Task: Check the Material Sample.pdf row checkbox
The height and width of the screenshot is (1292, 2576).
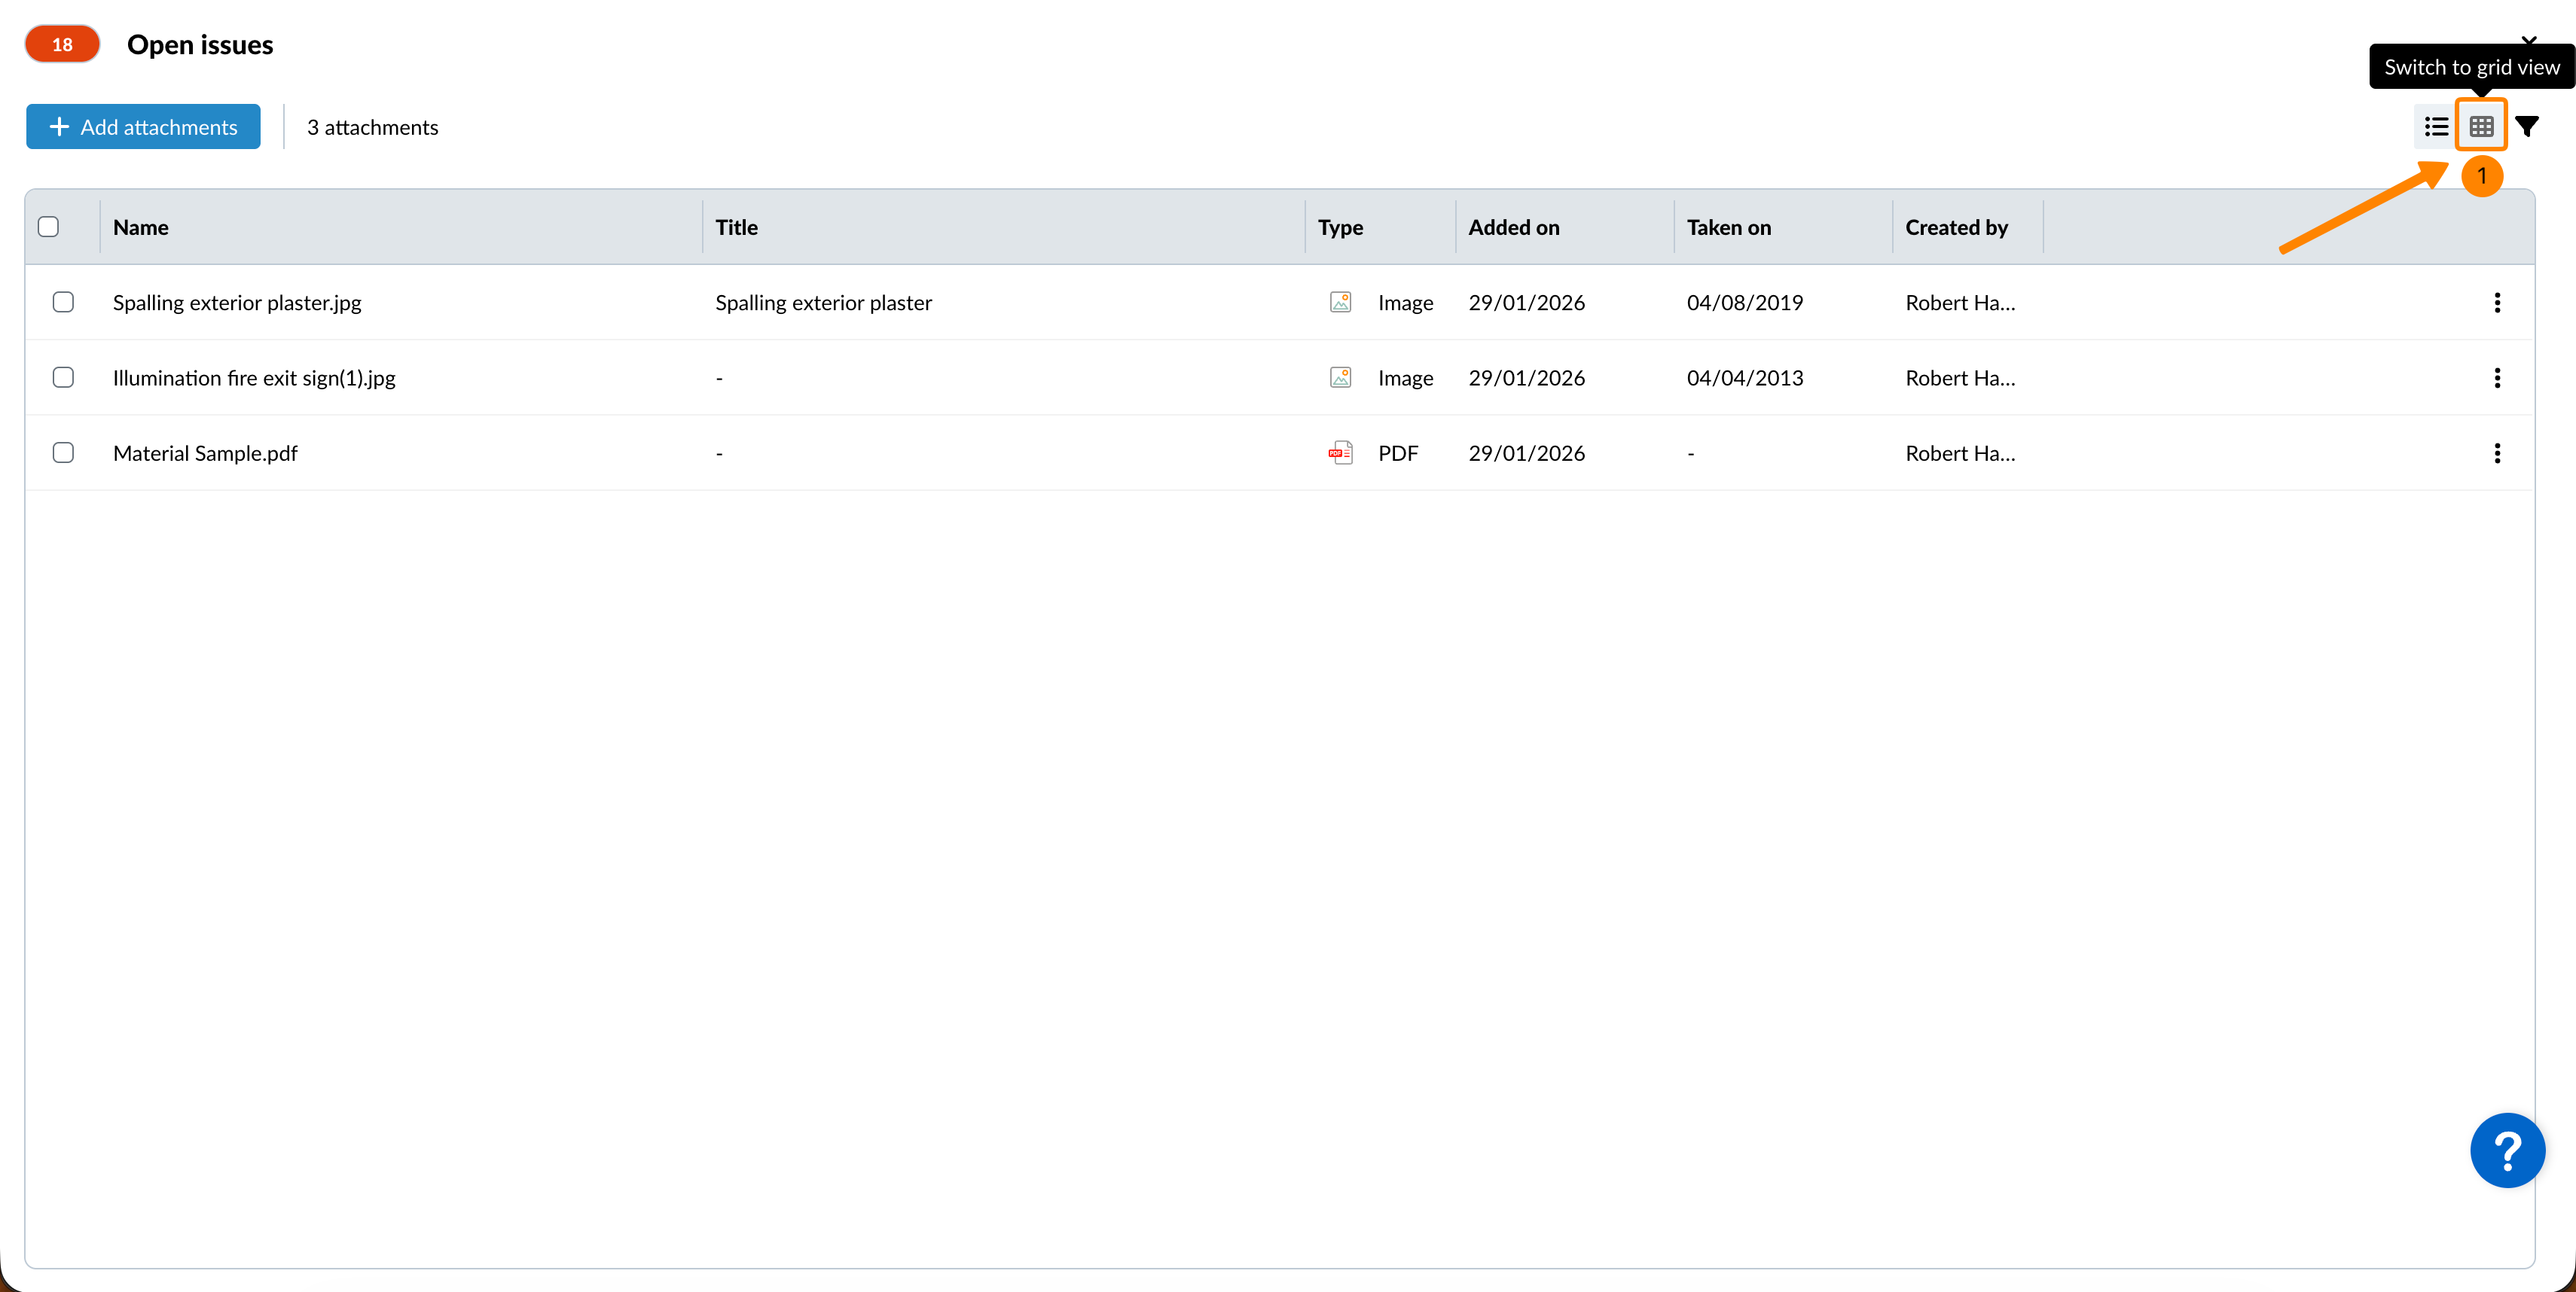Action: point(63,453)
